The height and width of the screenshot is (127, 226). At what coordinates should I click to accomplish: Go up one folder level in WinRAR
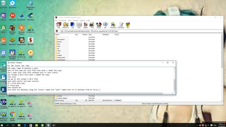tap(57, 31)
